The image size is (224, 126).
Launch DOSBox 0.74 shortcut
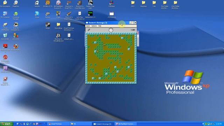coord(48,4)
